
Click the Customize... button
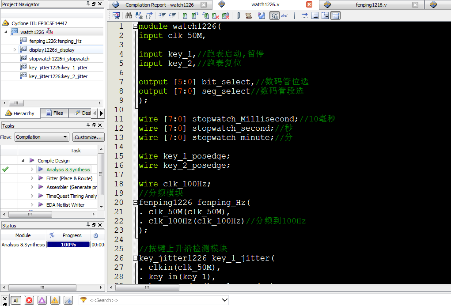[88, 137]
